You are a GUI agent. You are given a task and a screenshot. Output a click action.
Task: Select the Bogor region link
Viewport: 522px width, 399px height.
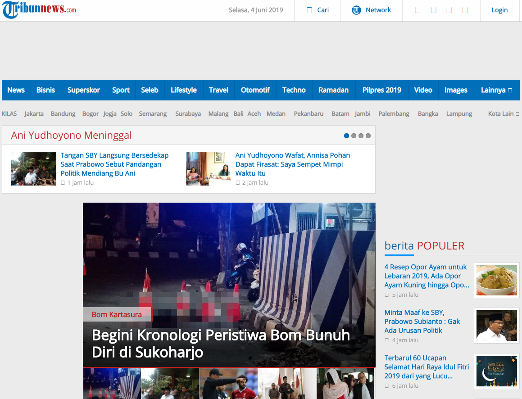[90, 114]
